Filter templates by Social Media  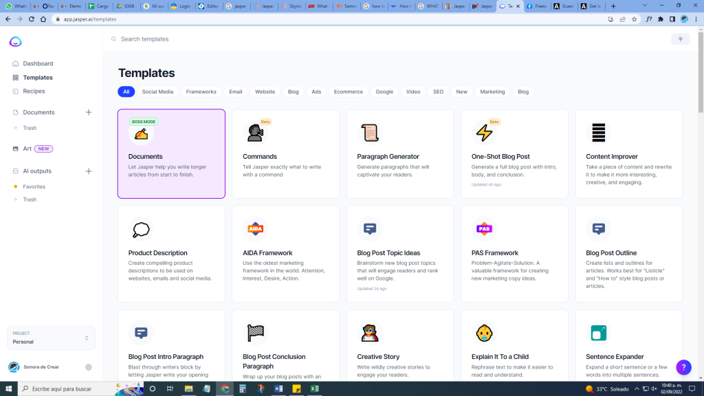(x=157, y=91)
